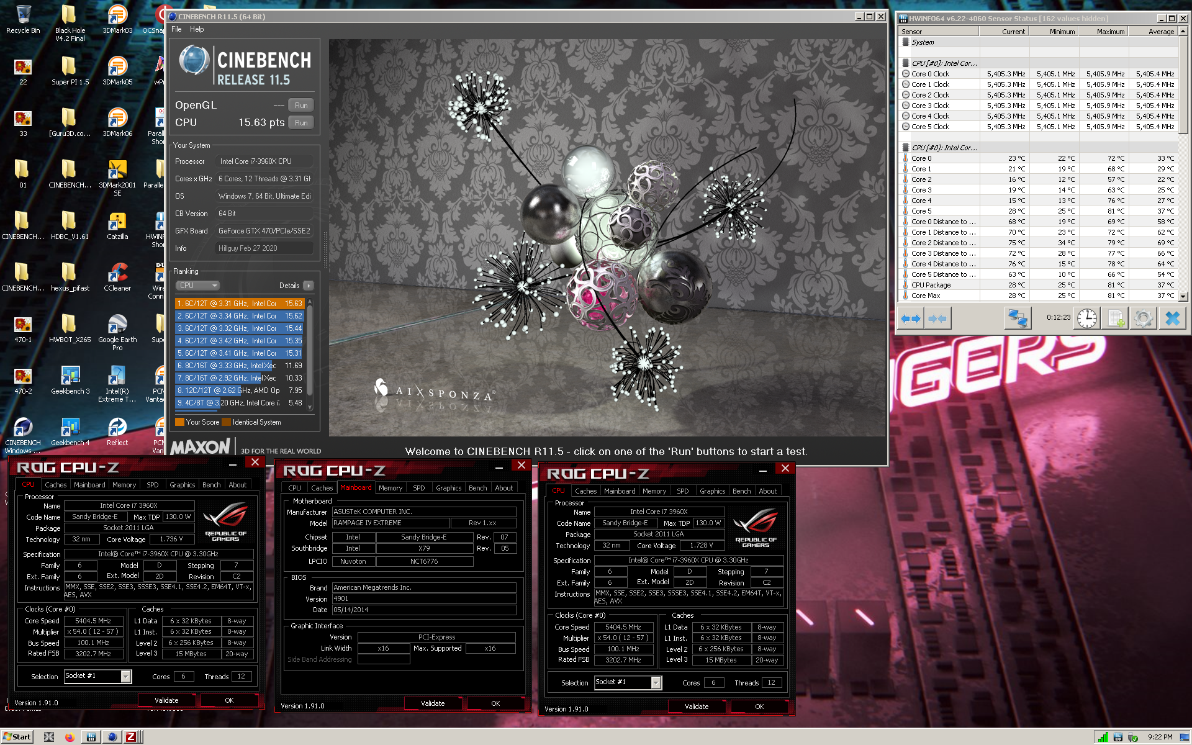Switch to Mainboard tab in right CPU-Z

620,491
